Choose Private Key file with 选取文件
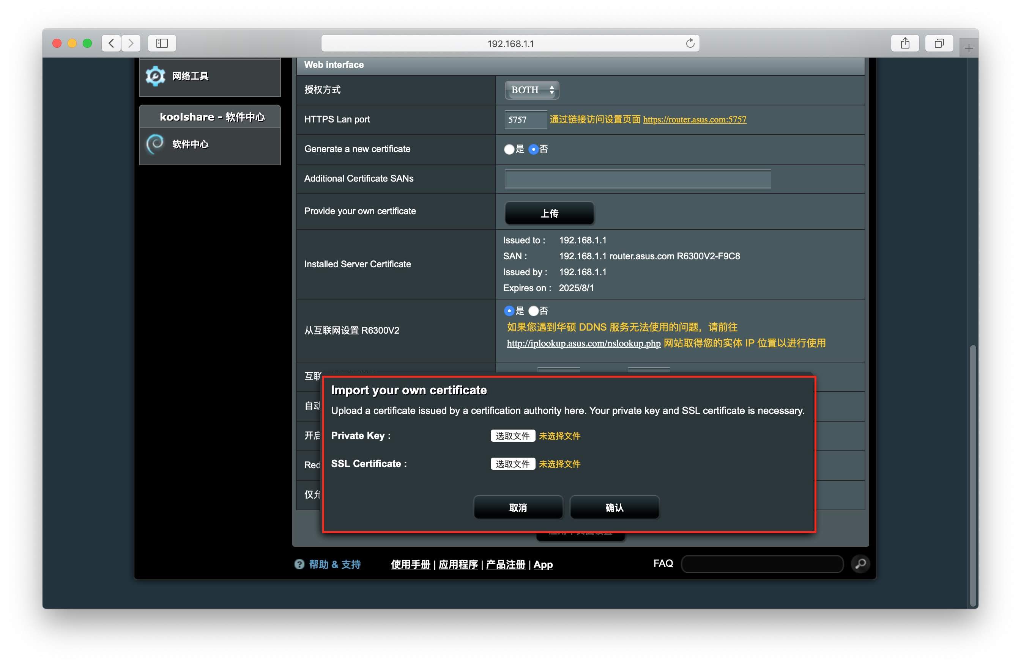This screenshot has height=665, width=1021. click(513, 436)
